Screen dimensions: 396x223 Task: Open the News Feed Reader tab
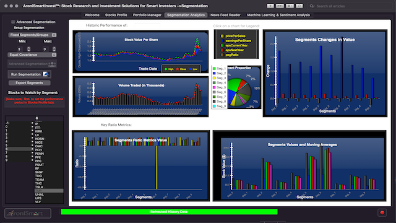225,15
